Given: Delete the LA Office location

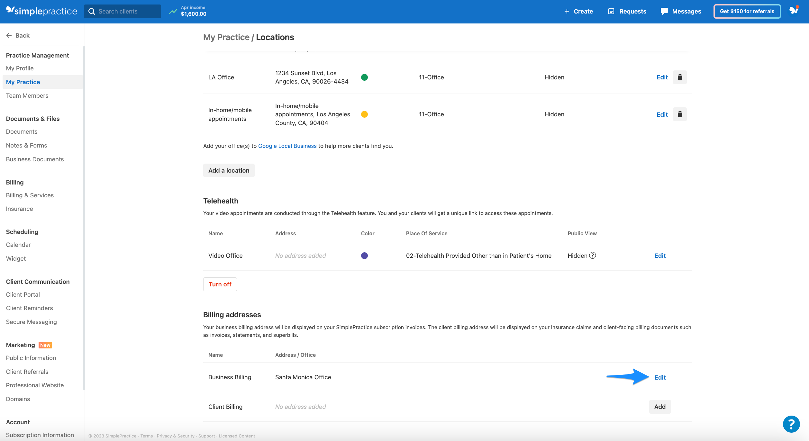Looking at the screenshot, I should click(680, 77).
